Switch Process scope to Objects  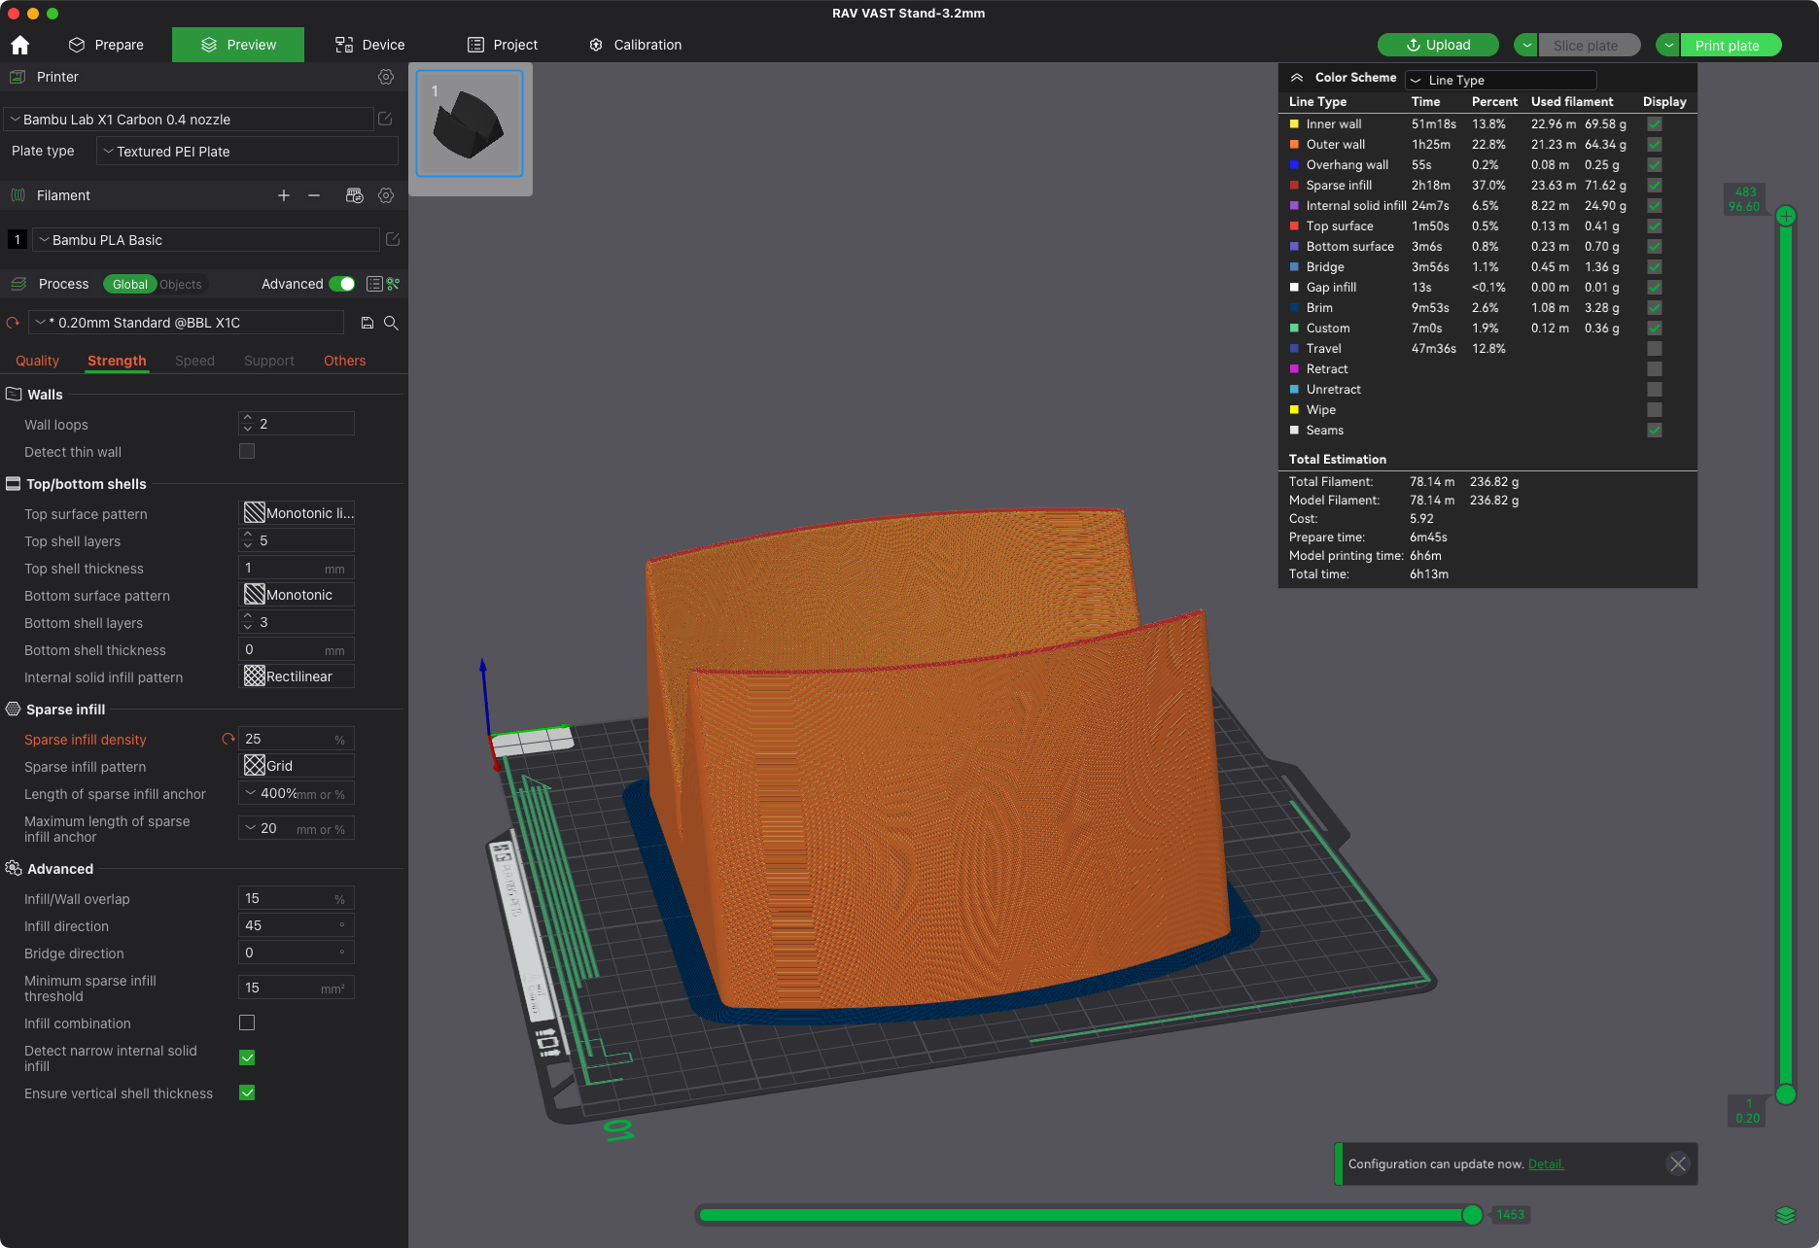pos(180,284)
